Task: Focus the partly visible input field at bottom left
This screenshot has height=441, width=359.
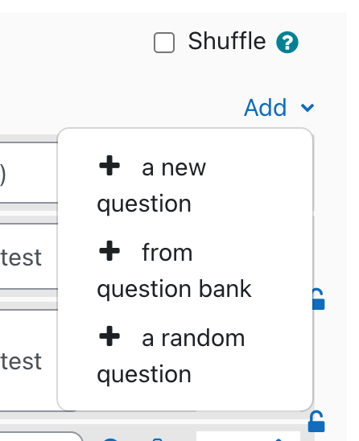Action: [41, 436]
